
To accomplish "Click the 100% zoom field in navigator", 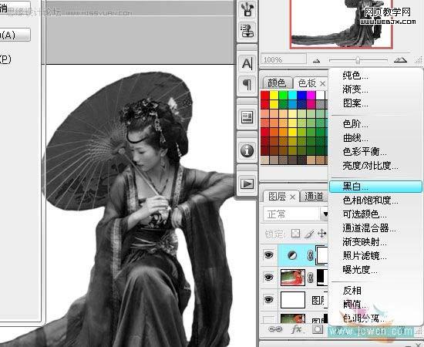I will click(284, 59).
